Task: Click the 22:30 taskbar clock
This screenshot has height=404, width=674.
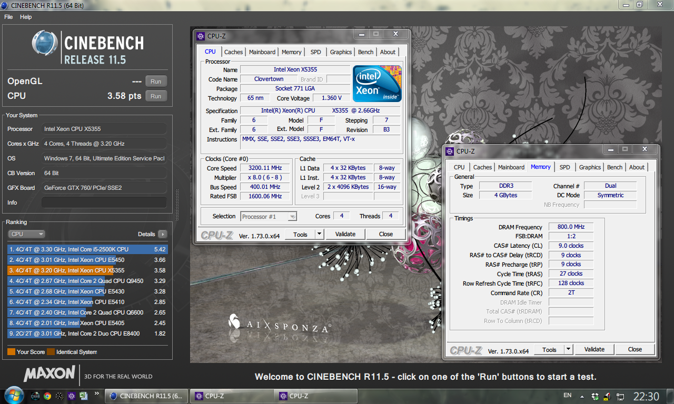Action: pyautogui.click(x=646, y=396)
